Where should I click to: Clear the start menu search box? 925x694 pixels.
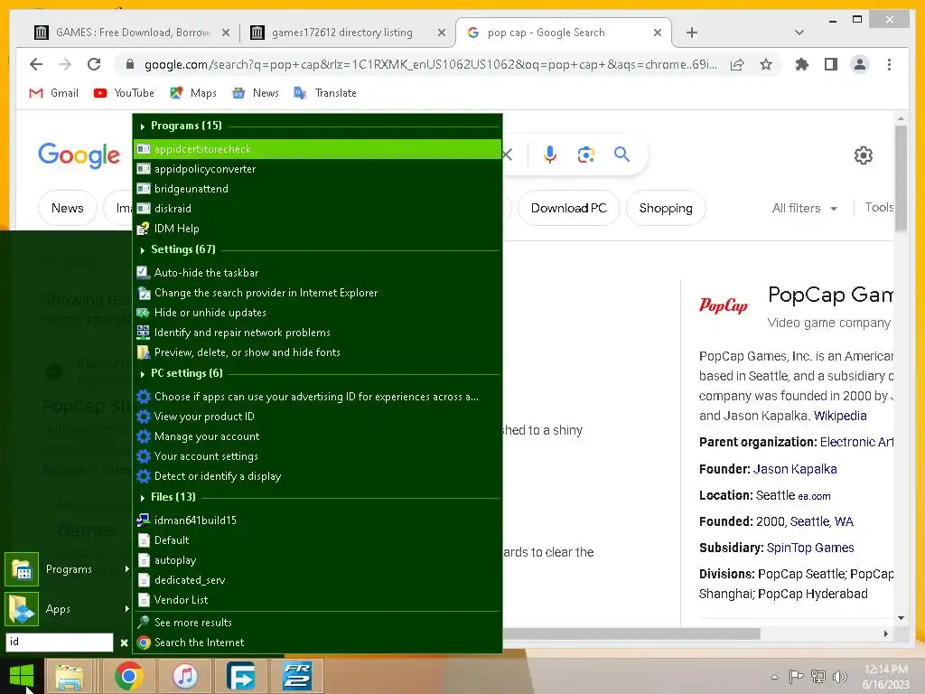click(124, 642)
